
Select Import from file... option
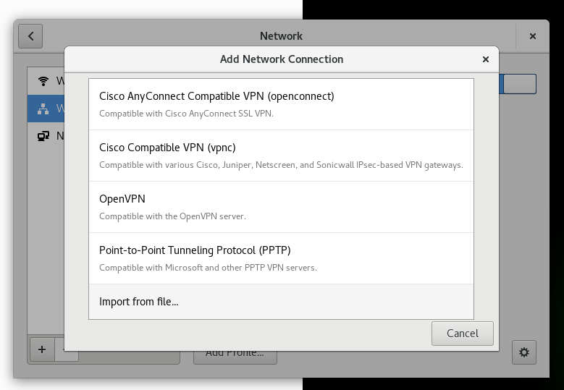282,302
